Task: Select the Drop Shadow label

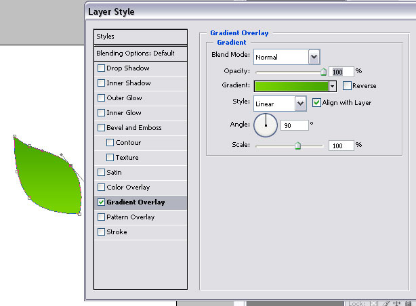Action: coord(128,68)
